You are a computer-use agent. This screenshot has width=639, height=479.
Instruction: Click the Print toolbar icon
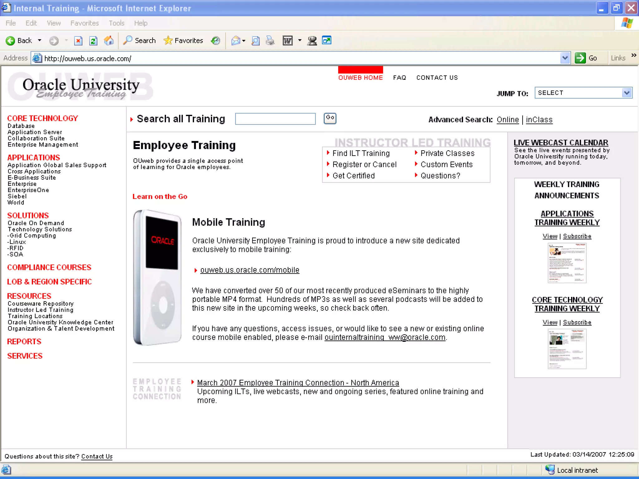(x=270, y=41)
